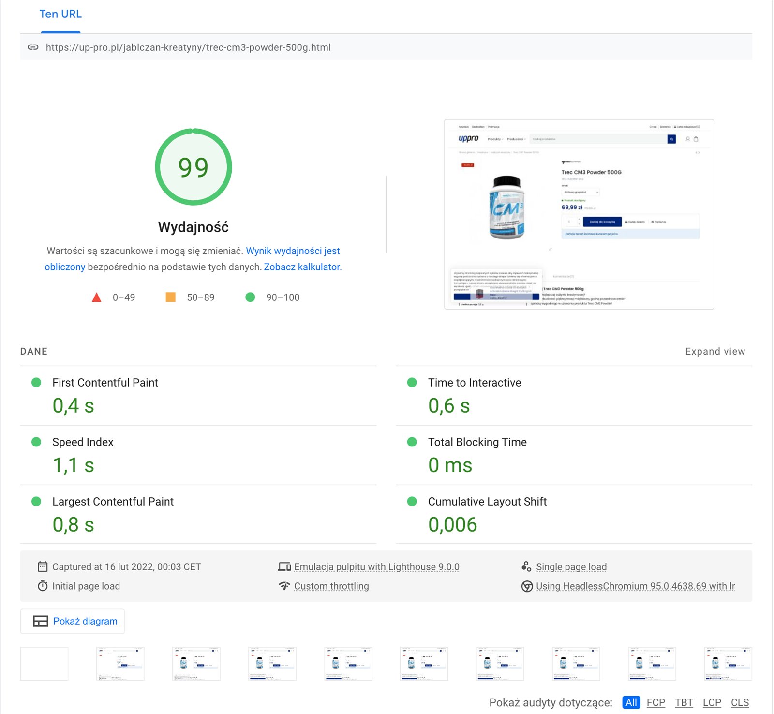Filter audits by FCP
774x714 pixels.
click(x=655, y=702)
